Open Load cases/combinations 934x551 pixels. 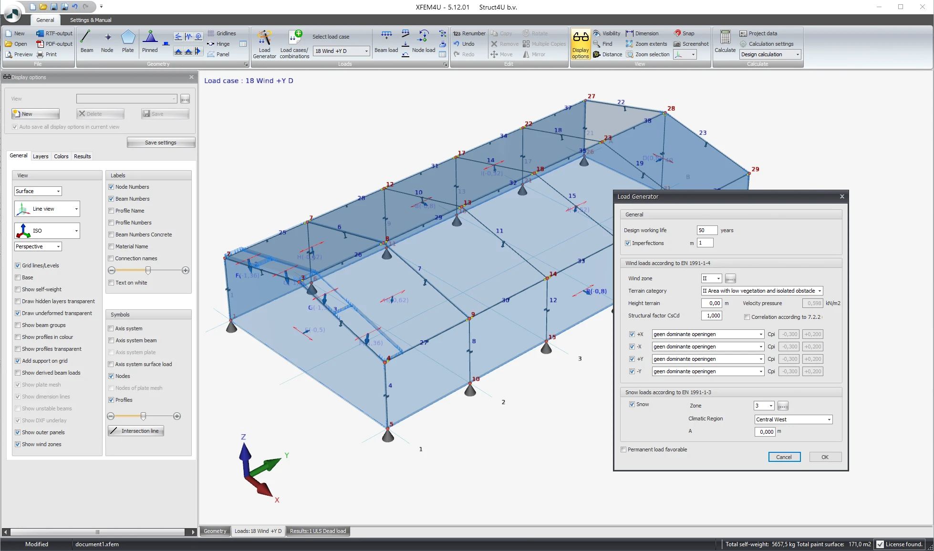tap(294, 44)
